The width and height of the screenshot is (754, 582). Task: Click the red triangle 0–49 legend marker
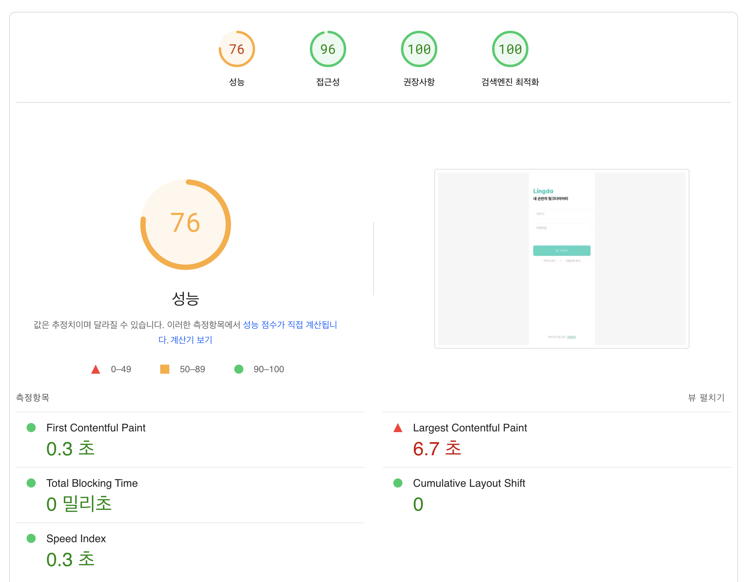coord(96,369)
